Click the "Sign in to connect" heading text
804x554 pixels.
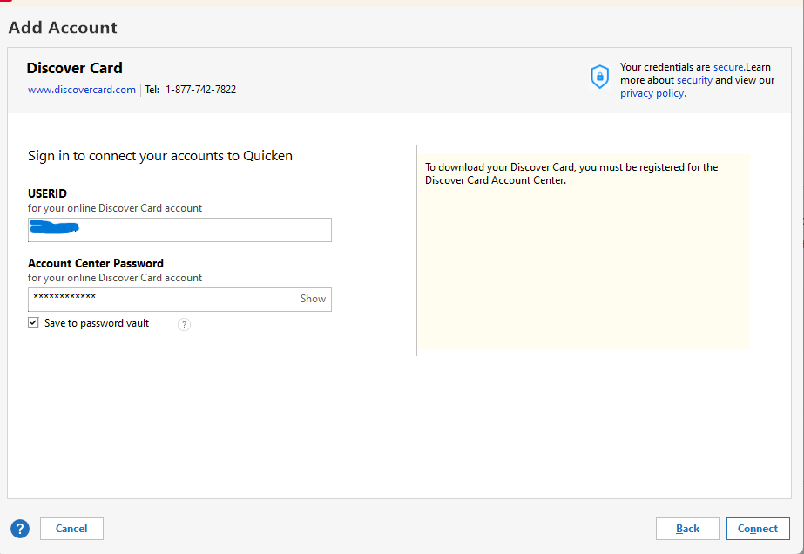160,156
